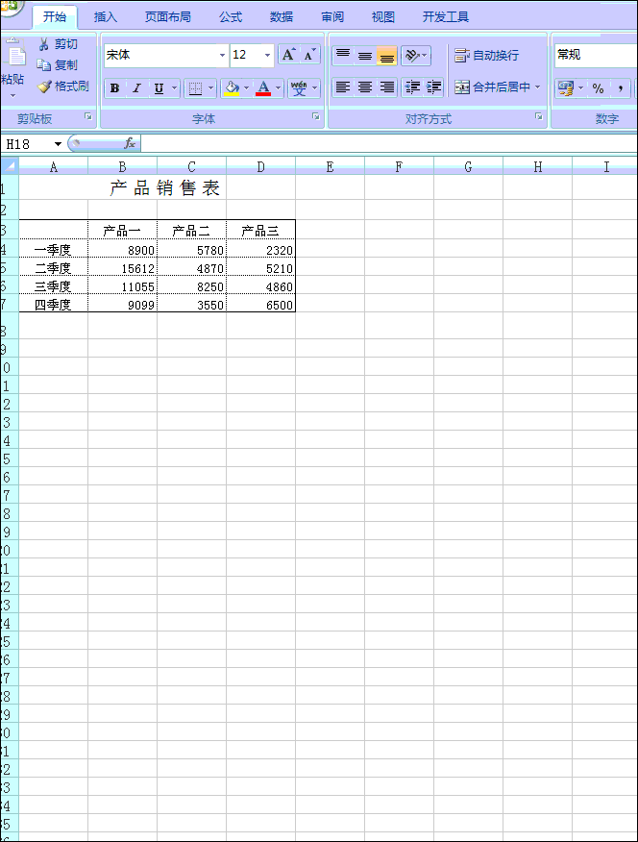This screenshot has height=842, width=638.
Task: Apply the cell borders button
Action: pyautogui.click(x=195, y=88)
